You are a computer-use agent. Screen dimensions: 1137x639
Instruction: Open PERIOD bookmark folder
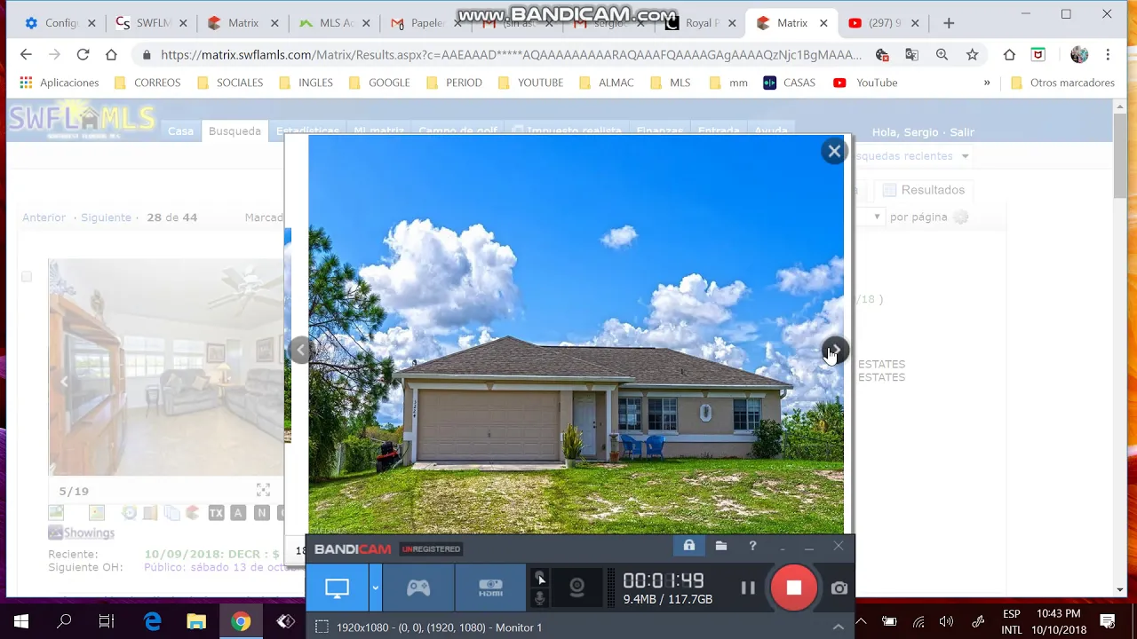tap(455, 83)
